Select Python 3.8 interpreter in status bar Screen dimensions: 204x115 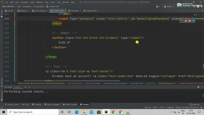coord(187,108)
